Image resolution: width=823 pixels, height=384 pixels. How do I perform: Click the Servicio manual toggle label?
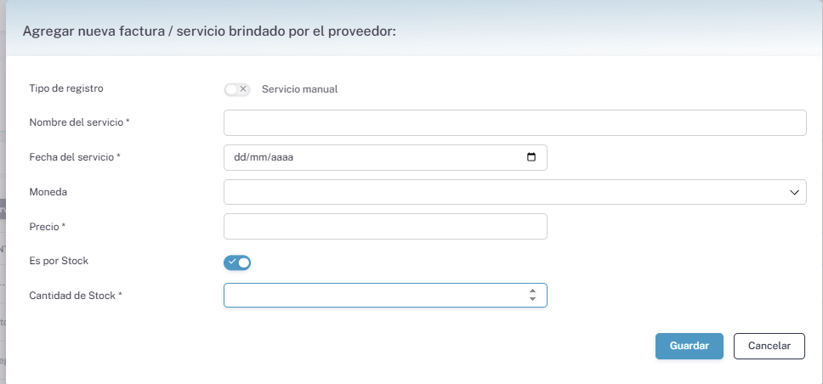[299, 89]
